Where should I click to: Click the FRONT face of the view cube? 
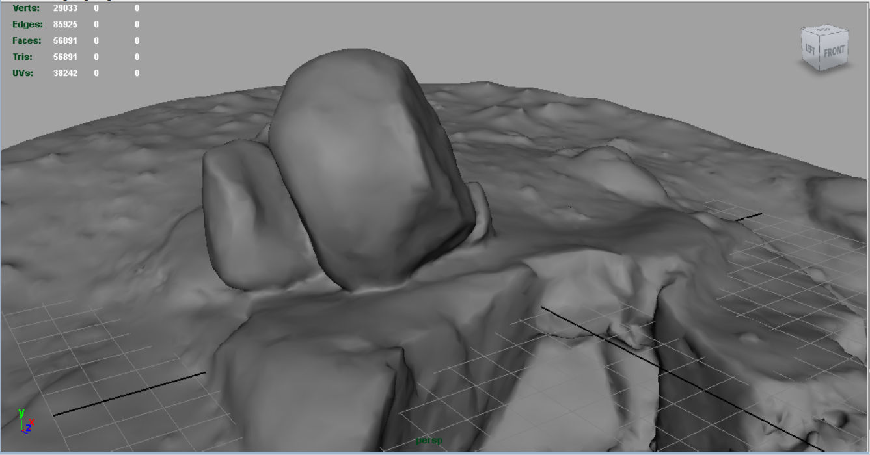tap(834, 53)
